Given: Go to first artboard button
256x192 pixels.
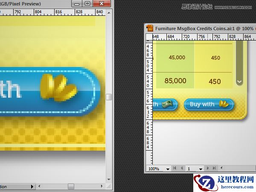Looking at the screenshot, I should tap(175, 168).
